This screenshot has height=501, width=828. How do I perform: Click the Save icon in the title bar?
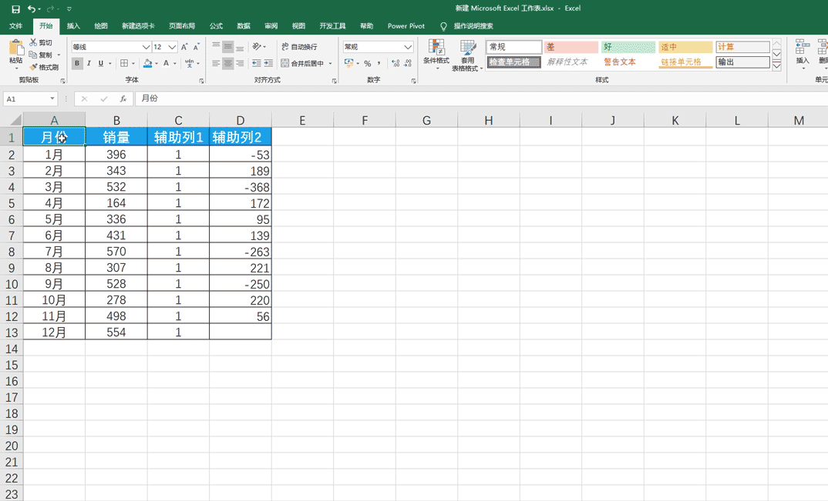[x=16, y=9]
